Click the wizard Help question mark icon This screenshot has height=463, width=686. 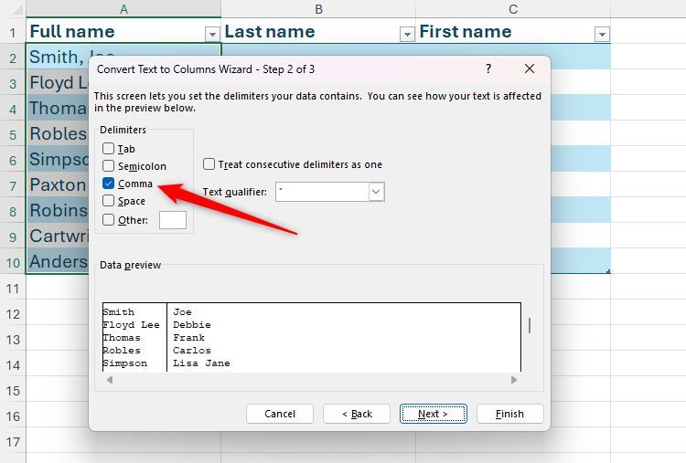tap(488, 69)
